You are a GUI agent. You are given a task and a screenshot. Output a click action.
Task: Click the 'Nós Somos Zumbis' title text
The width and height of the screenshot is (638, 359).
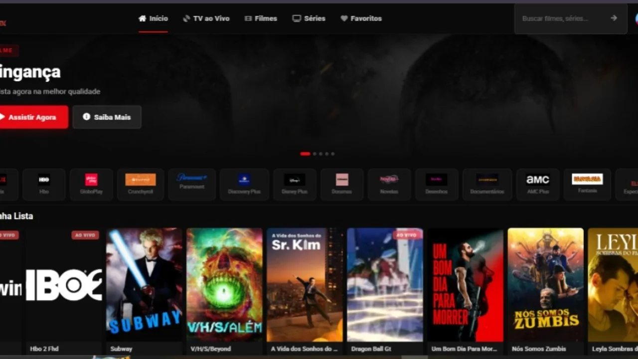pyautogui.click(x=539, y=349)
